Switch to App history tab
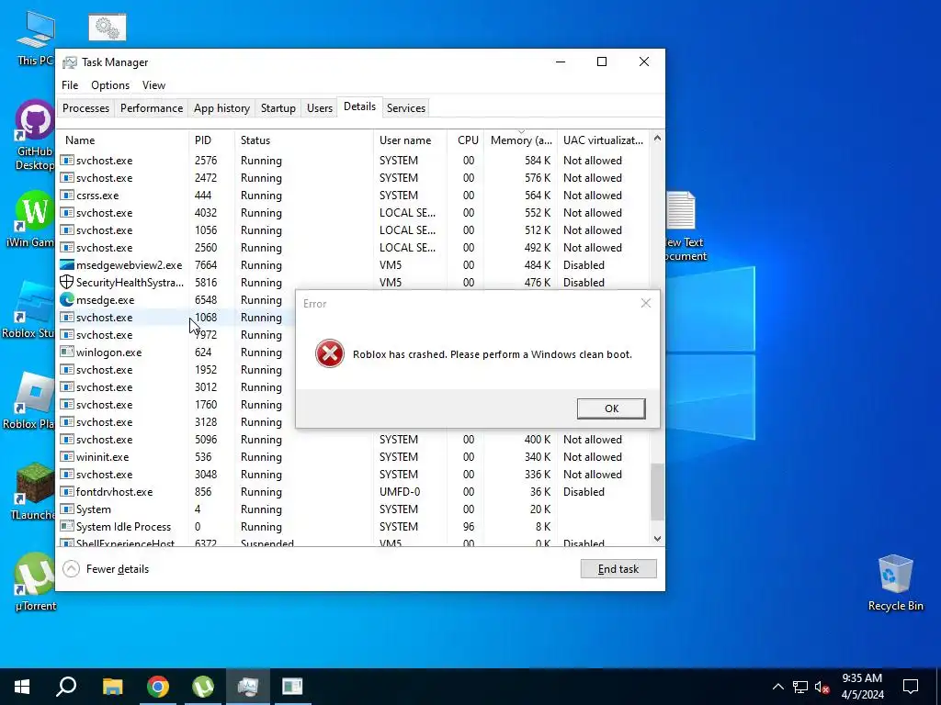This screenshot has width=941, height=705. (221, 108)
